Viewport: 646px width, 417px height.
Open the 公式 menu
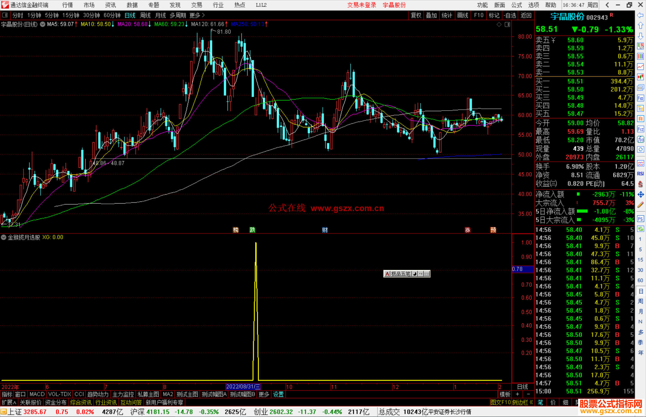tap(516, 5)
